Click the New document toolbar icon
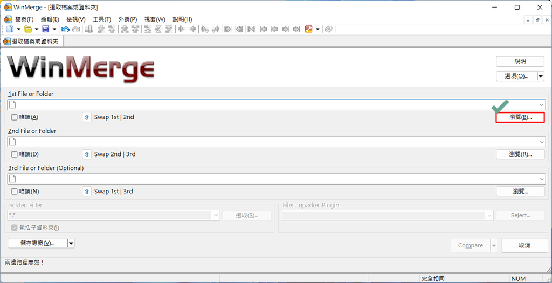 point(10,29)
